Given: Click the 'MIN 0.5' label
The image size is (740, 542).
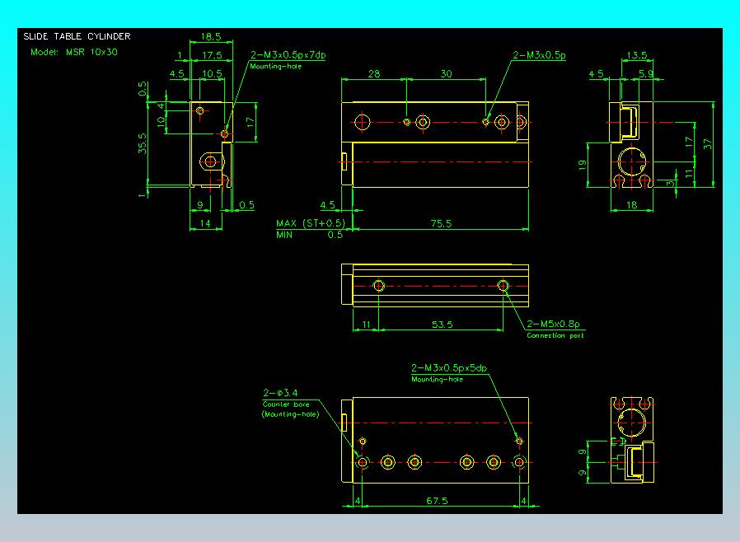Looking at the screenshot, I should [x=310, y=235].
